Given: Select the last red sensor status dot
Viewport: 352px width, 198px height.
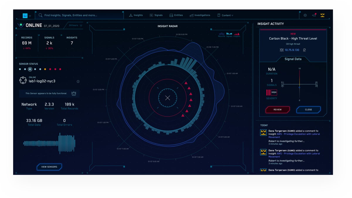Looking at the screenshot, I should pyautogui.click(x=60, y=70).
